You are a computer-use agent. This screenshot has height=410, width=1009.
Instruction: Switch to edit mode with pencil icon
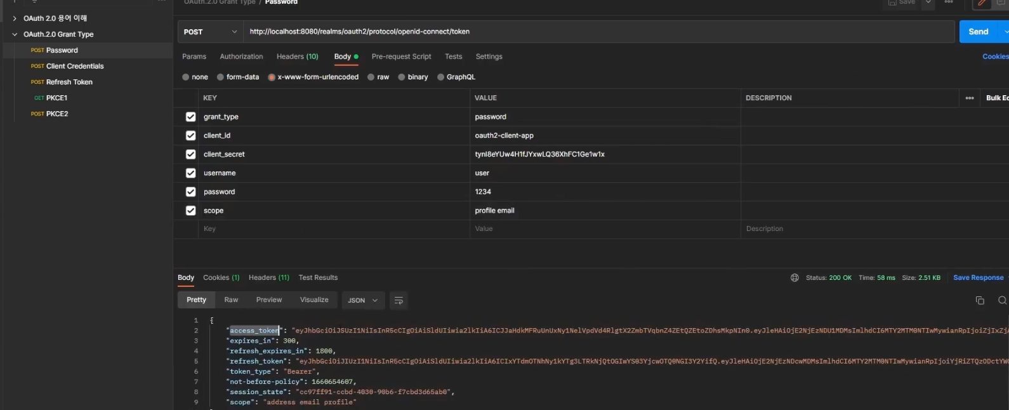tap(982, 3)
